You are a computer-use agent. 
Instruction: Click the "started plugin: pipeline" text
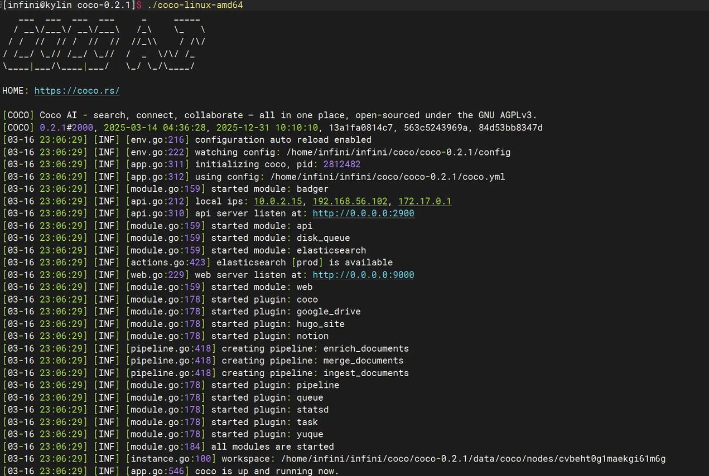point(275,385)
